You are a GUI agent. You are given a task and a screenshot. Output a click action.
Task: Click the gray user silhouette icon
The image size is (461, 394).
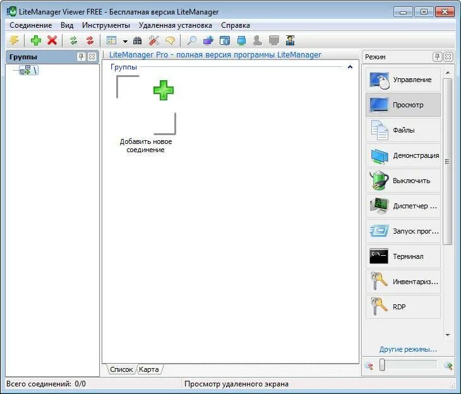(258, 40)
